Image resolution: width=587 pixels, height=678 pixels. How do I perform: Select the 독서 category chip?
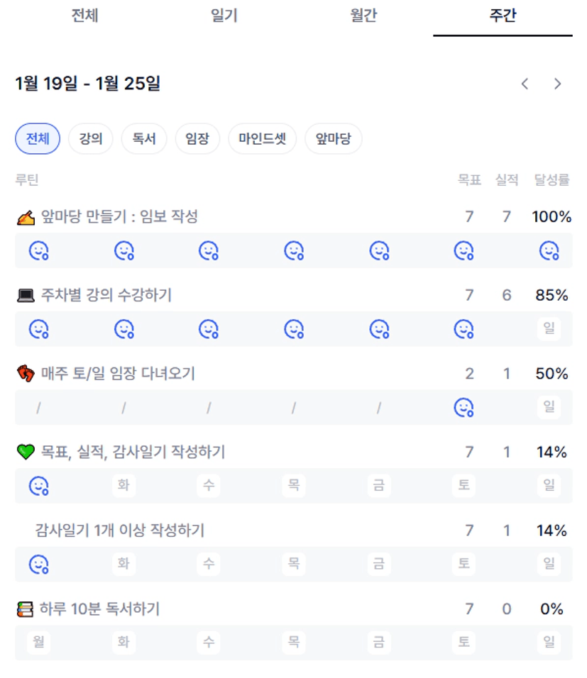(144, 139)
